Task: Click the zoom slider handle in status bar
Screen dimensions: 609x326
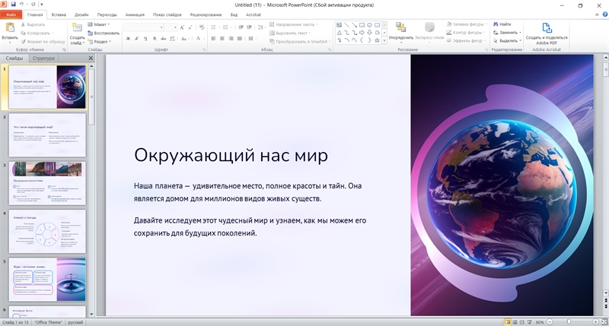Action: [x=569, y=321]
